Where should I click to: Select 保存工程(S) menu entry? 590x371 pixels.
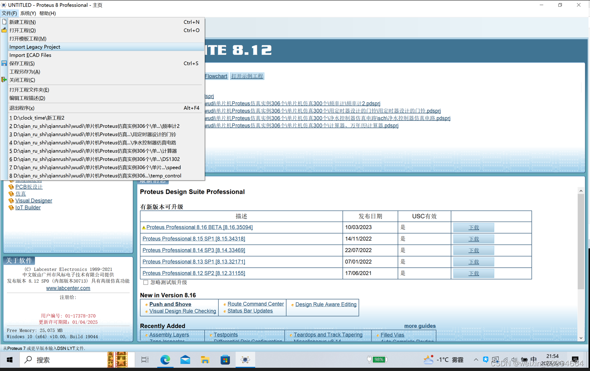(106, 63)
